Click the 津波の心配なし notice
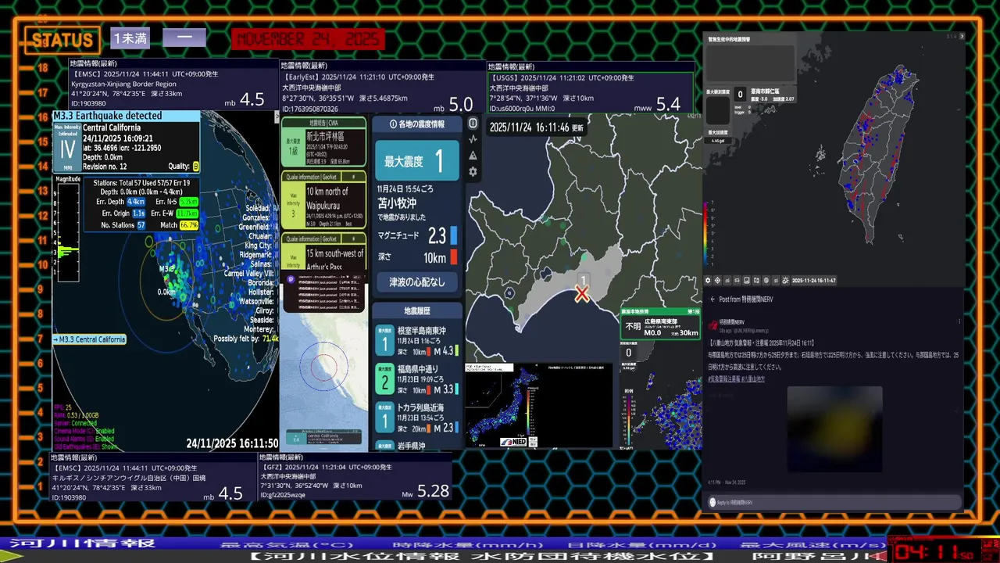The height and width of the screenshot is (563, 1000). point(417,281)
